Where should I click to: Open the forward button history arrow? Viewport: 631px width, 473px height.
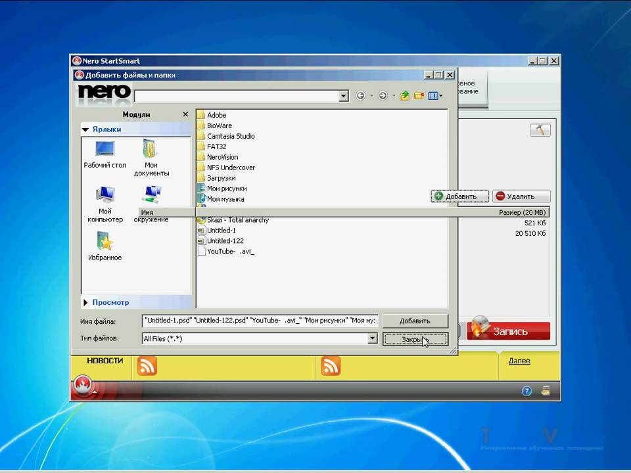[x=394, y=96]
